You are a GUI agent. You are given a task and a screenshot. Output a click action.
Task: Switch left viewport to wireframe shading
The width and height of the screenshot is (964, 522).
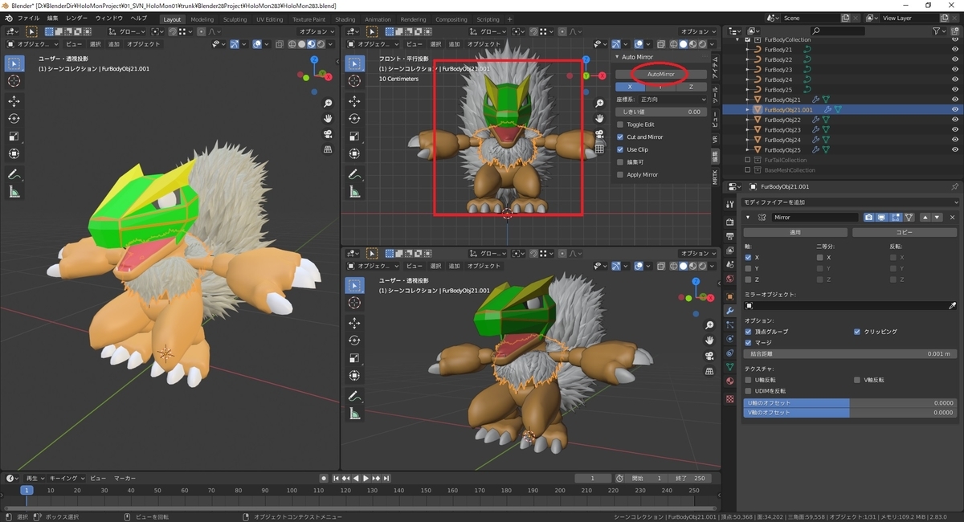pyautogui.click(x=294, y=44)
